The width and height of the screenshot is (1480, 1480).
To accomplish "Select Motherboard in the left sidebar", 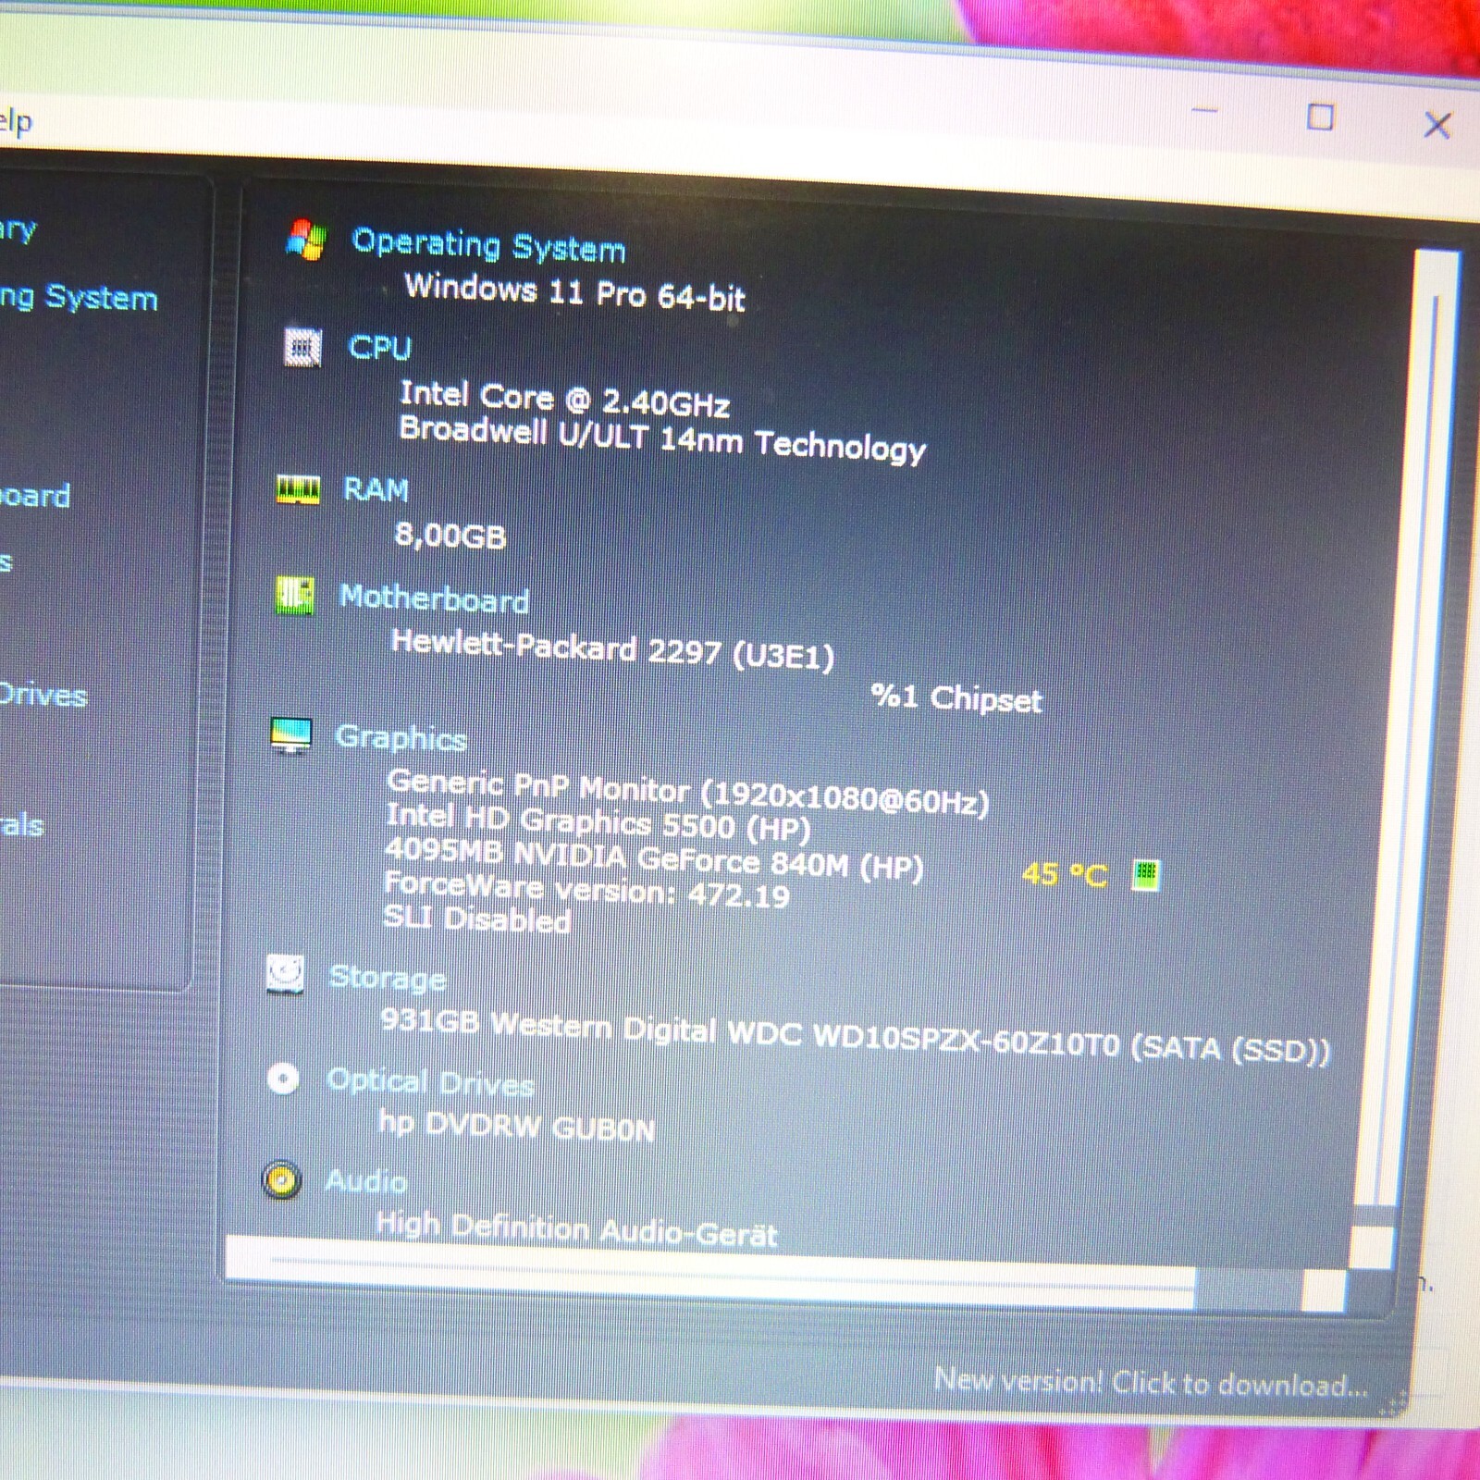I will pos(33,495).
